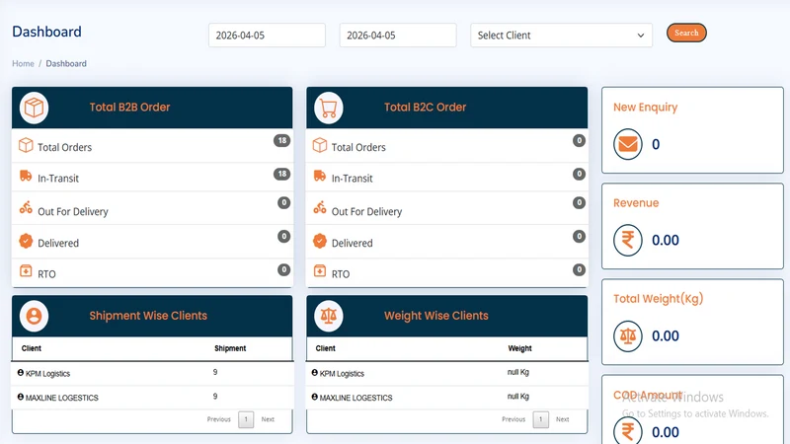Click the Total Orders box icon in B2C panel

[319, 145]
